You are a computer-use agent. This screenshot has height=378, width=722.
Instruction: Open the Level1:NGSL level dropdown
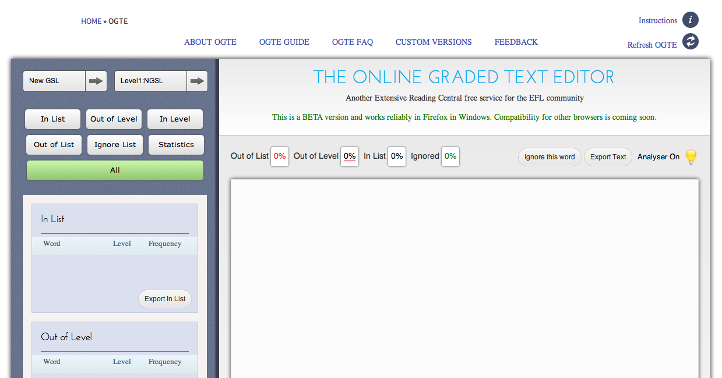coord(151,81)
